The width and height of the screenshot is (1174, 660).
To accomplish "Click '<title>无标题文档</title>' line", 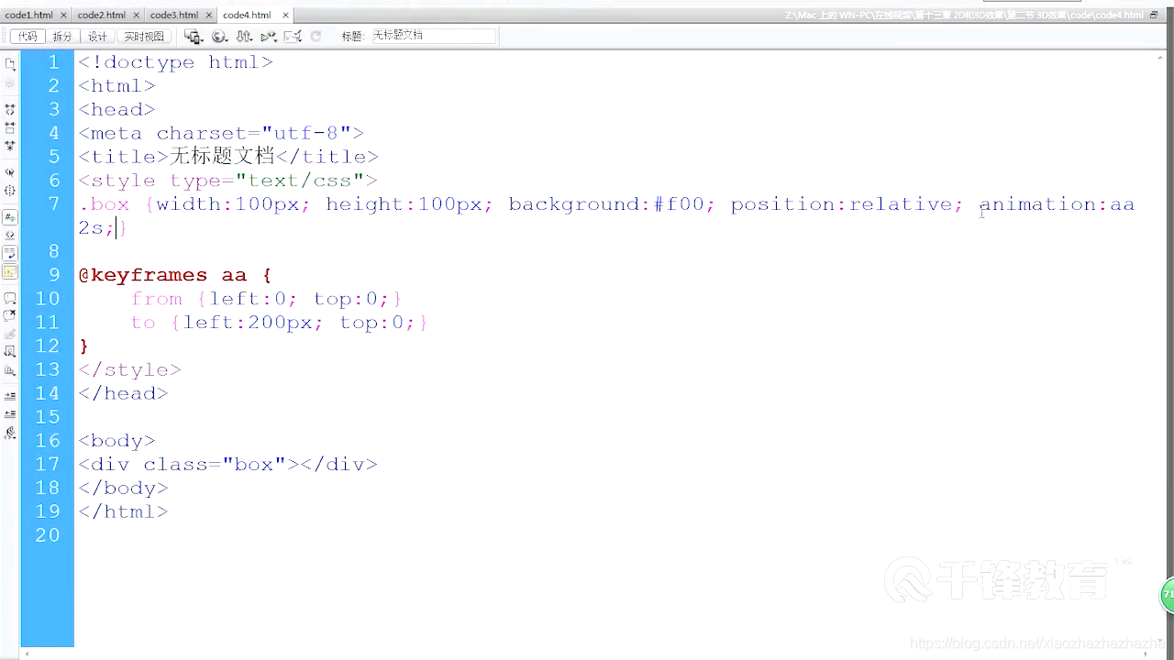I will [x=228, y=157].
